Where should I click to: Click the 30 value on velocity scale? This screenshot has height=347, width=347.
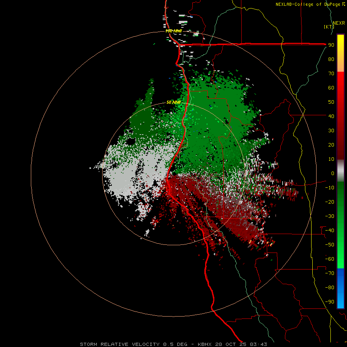point(331,131)
